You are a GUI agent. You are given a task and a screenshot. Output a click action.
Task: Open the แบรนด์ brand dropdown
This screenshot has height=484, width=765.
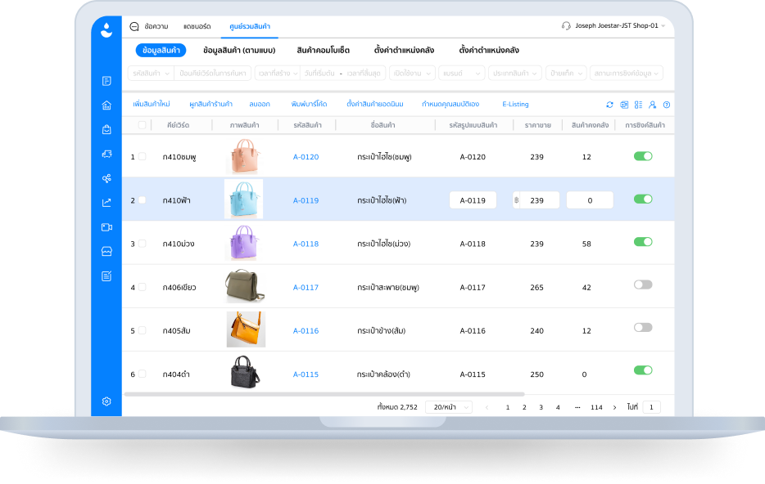(461, 73)
